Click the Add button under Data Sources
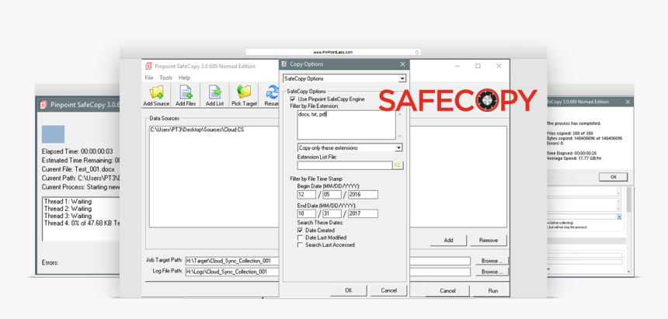 pyautogui.click(x=448, y=240)
